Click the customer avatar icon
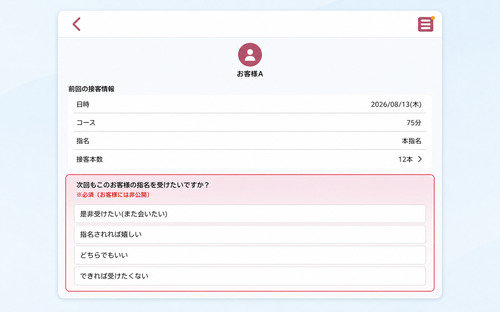This screenshot has width=500, height=312. pyautogui.click(x=250, y=55)
